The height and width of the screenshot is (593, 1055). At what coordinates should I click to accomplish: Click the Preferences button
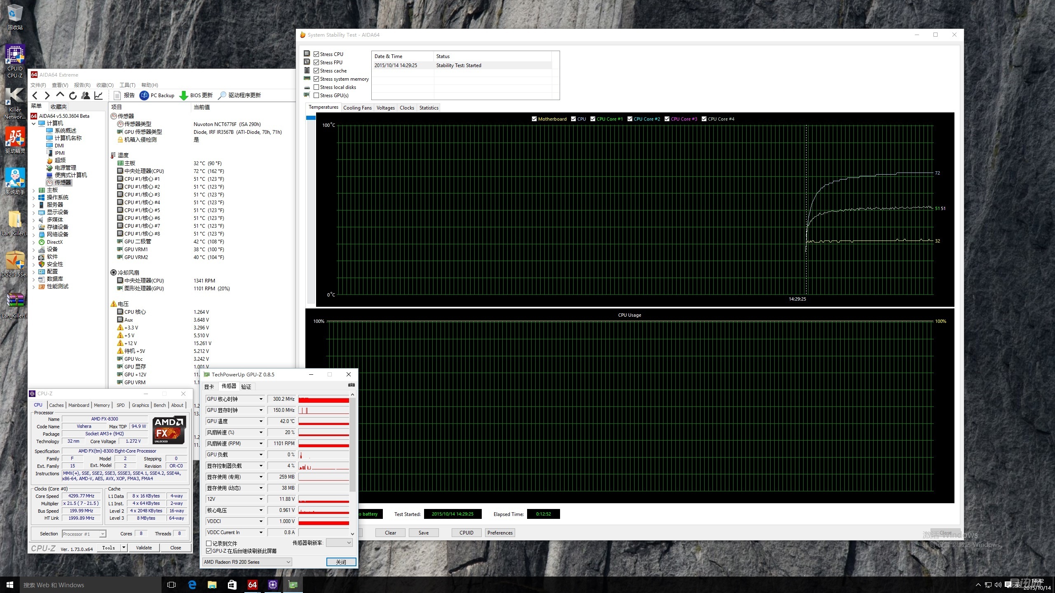point(500,533)
